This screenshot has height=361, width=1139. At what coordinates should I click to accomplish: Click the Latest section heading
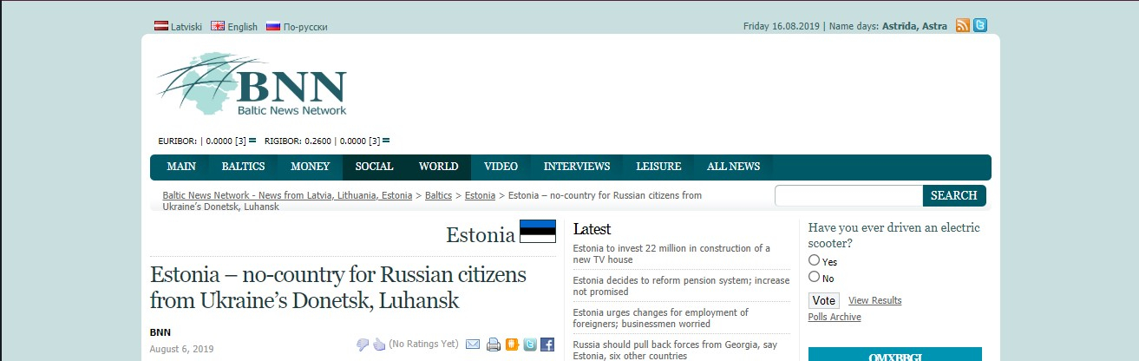(x=592, y=229)
